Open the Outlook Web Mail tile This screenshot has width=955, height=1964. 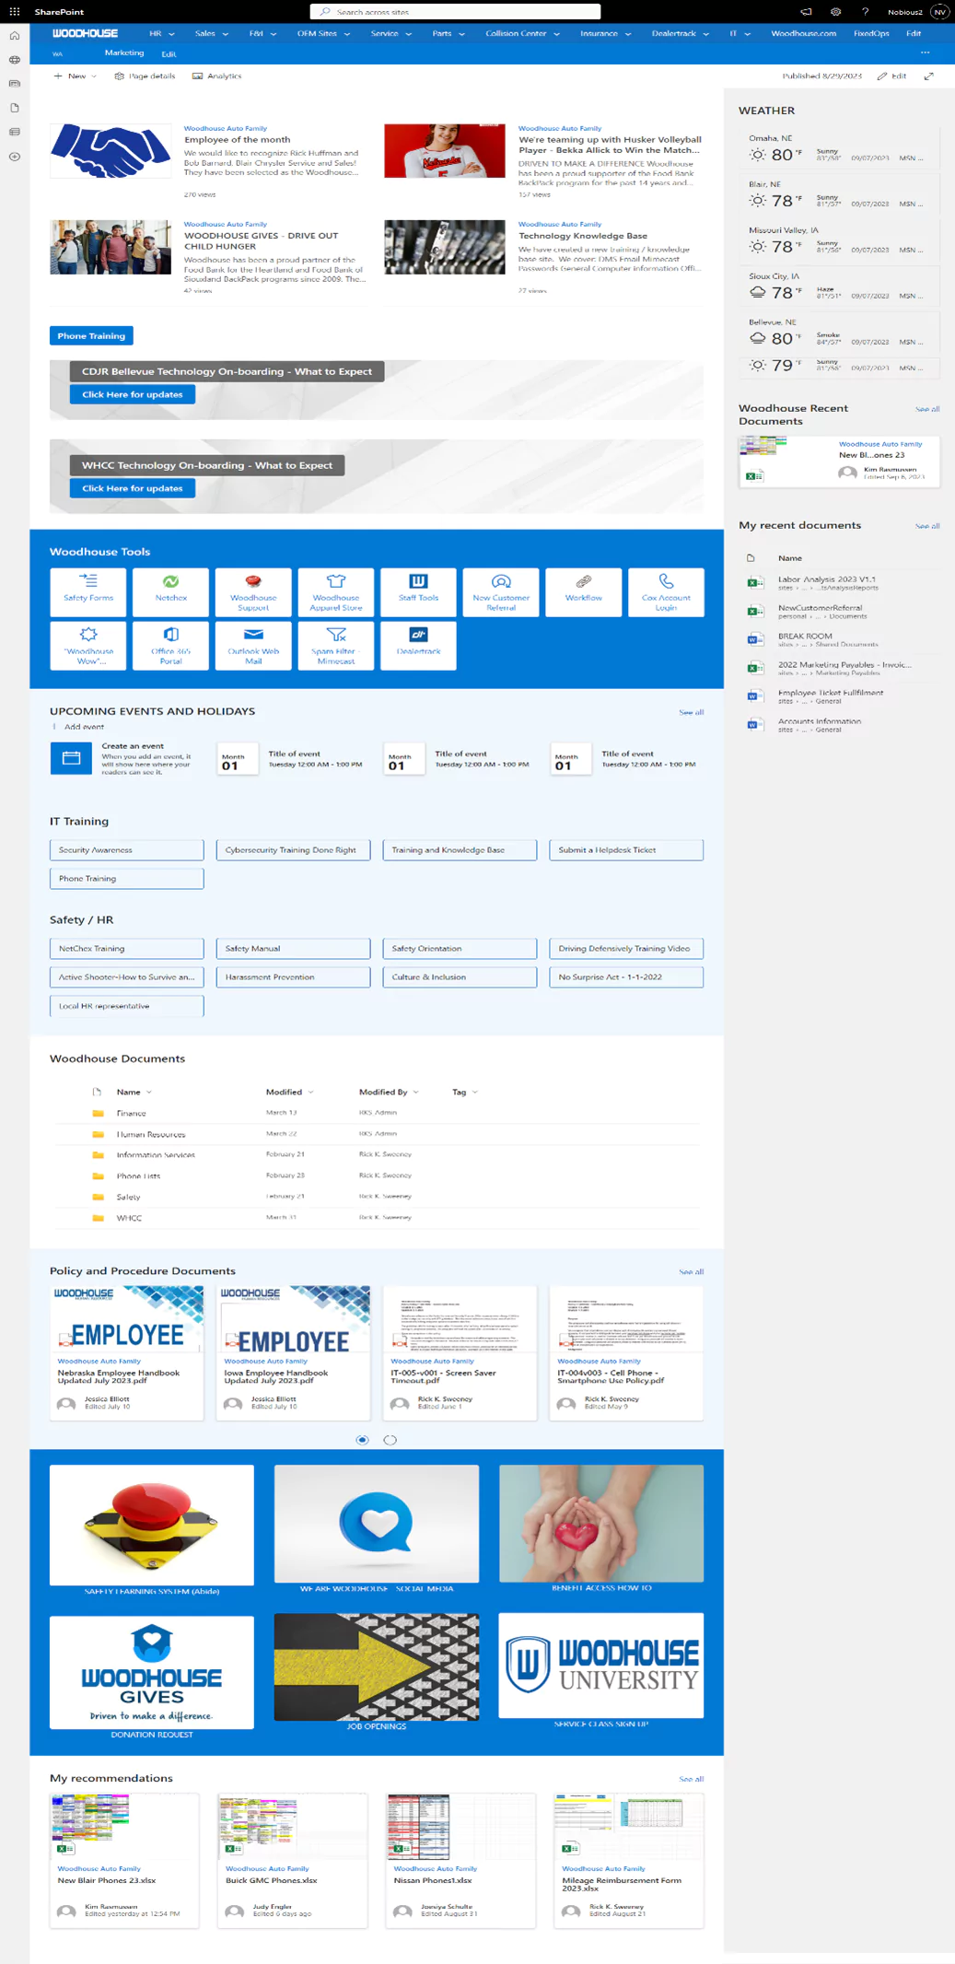pos(253,645)
